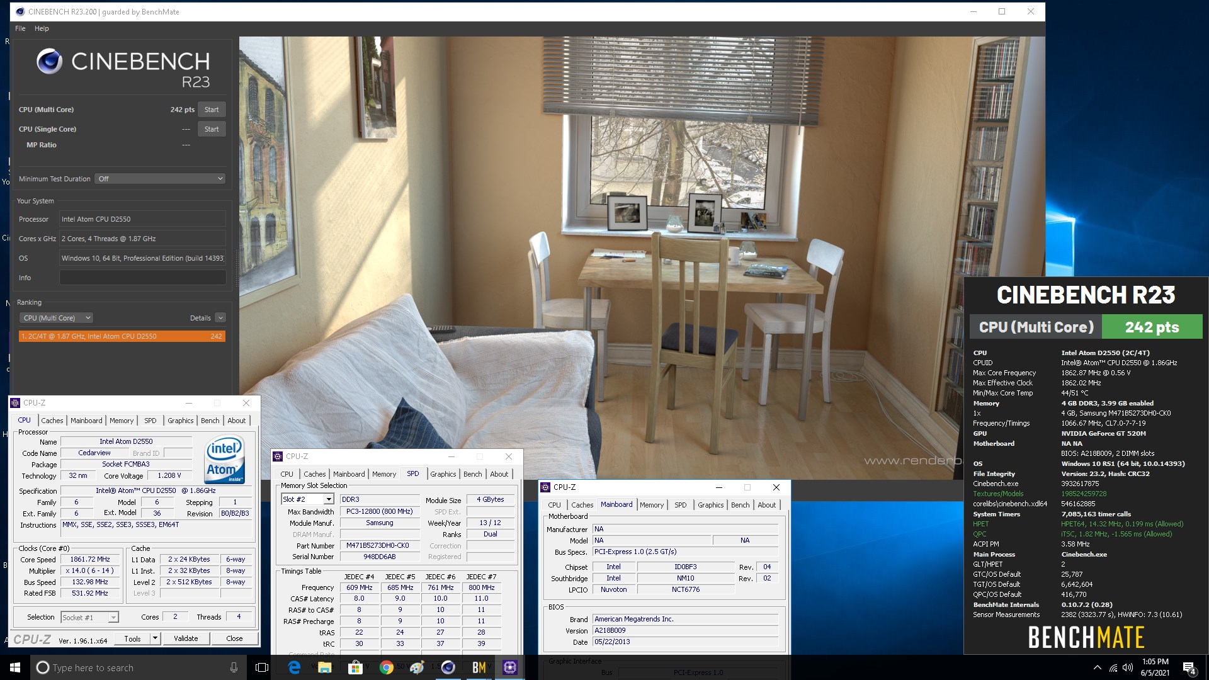Click the Core Speed 1861.72 MHz value
The width and height of the screenshot is (1209, 680).
[90, 559]
